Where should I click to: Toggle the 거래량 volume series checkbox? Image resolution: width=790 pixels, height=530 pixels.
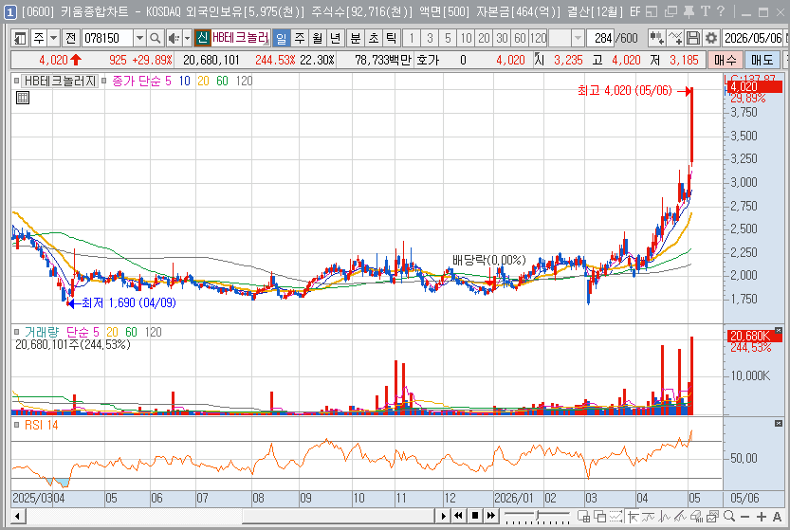pyautogui.click(x=17, y=332)
